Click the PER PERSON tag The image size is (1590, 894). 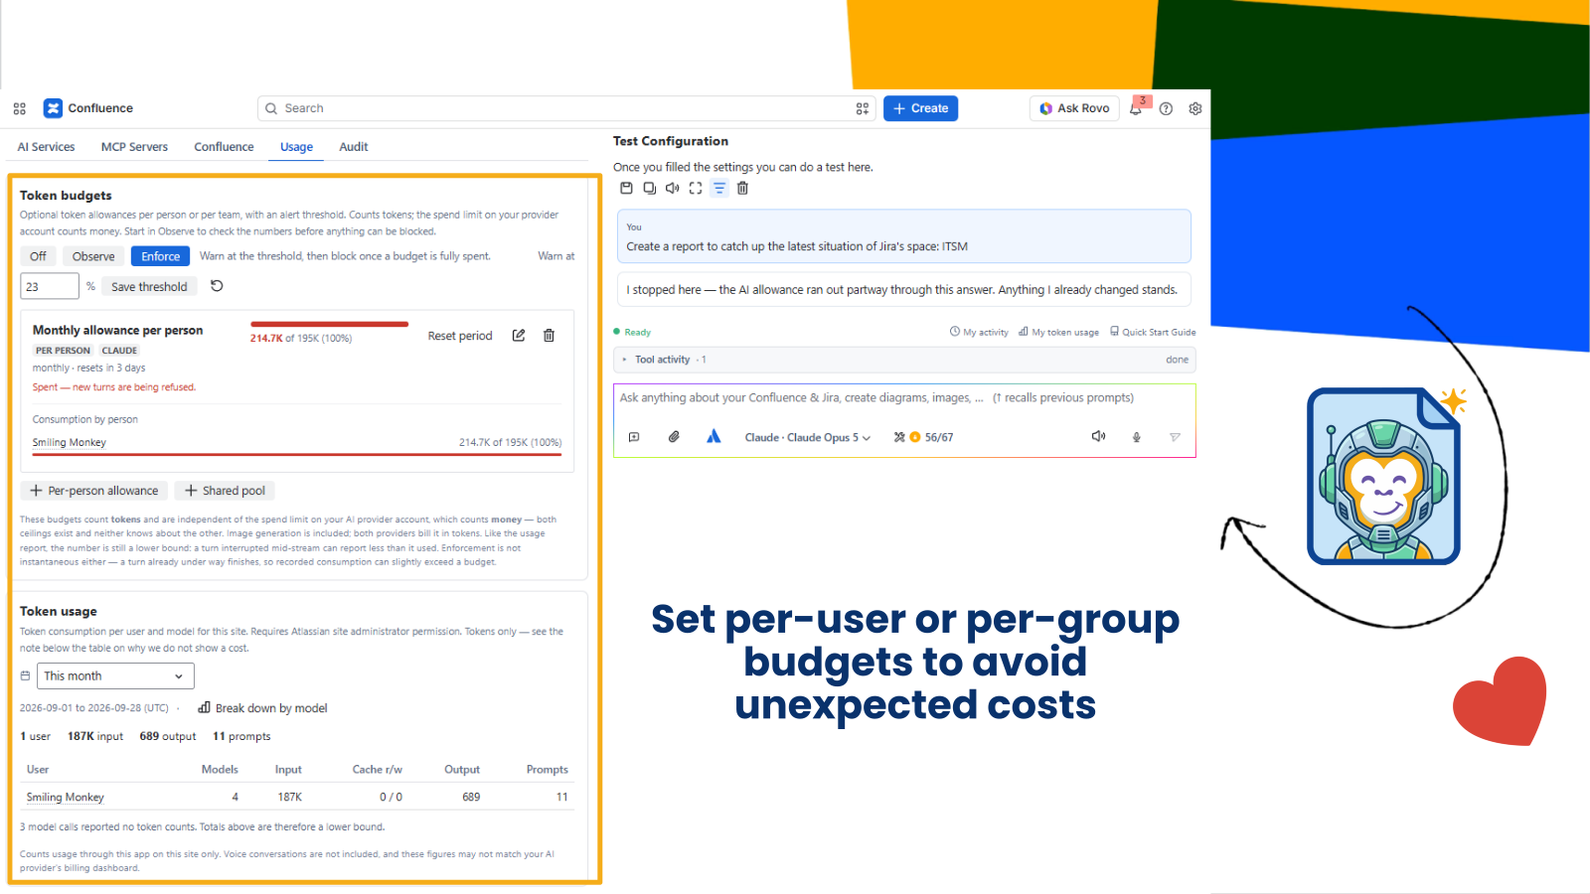(x=63, y=351)
